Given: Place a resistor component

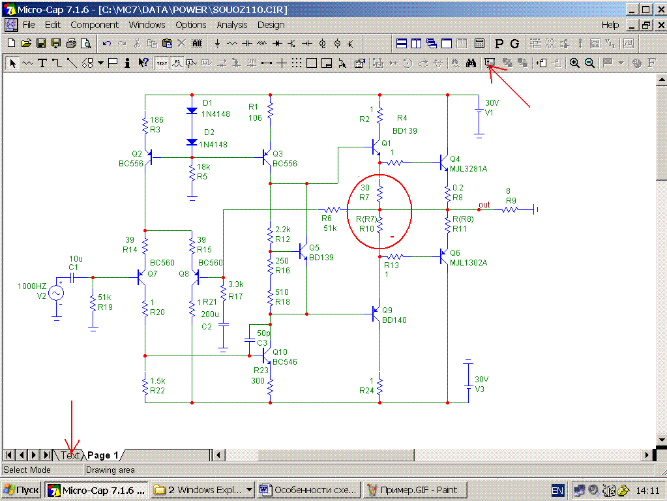Looking at the screenshot, I should click(232, 43).
